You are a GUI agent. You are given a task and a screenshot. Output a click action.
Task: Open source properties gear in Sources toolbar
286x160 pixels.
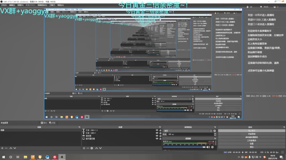tap(92, 148)
